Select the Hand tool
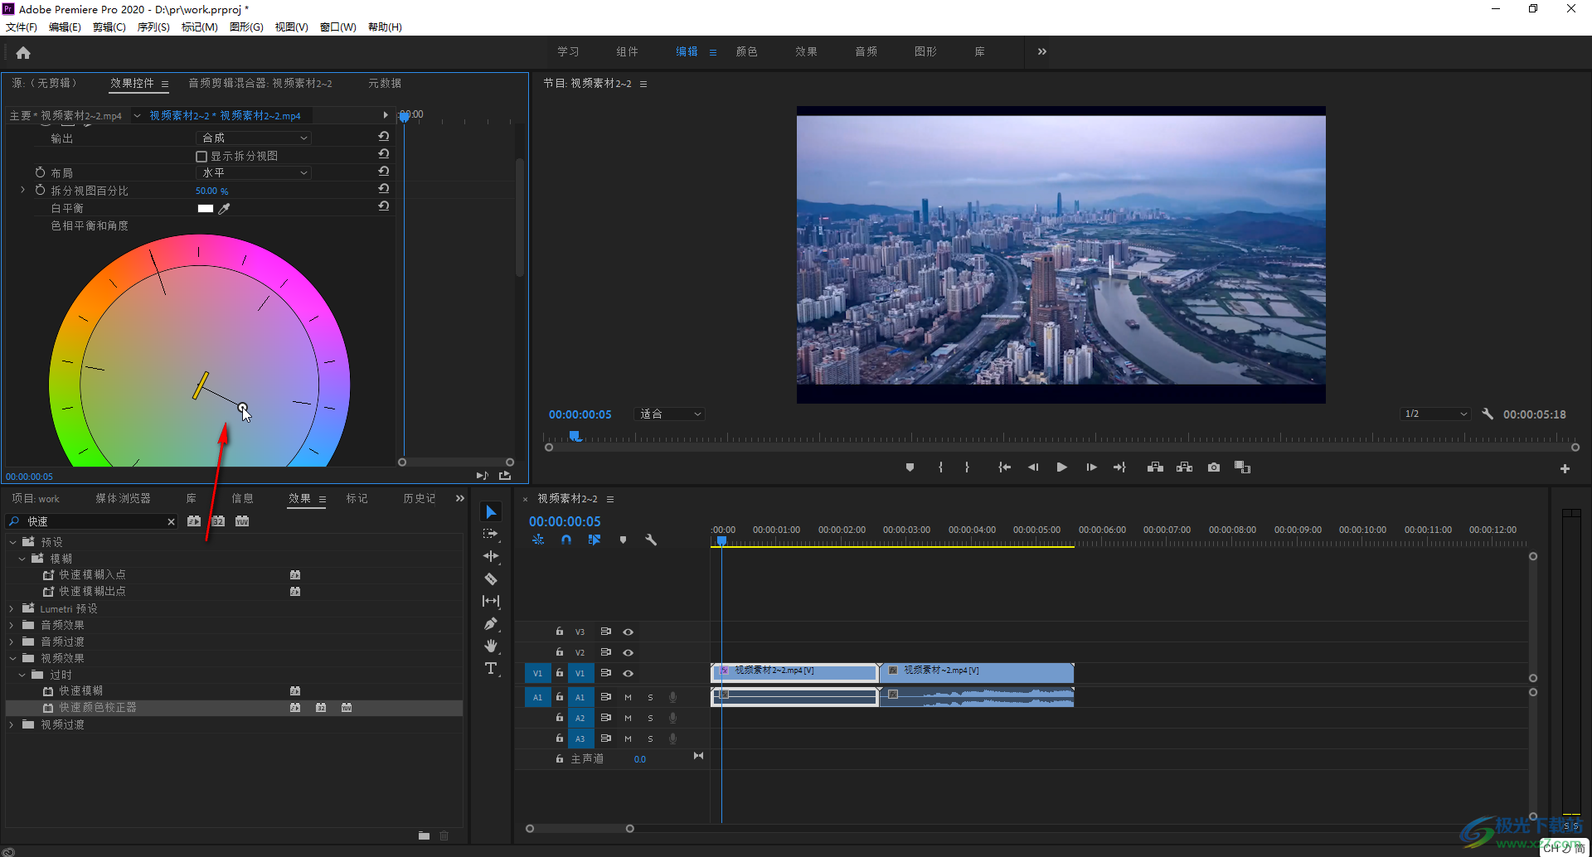This screenshot has height=857, width=1592. (x=491, y=646)
